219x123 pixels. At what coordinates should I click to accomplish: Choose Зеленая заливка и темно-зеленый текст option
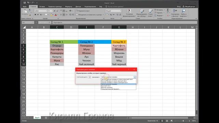[118, 83]
